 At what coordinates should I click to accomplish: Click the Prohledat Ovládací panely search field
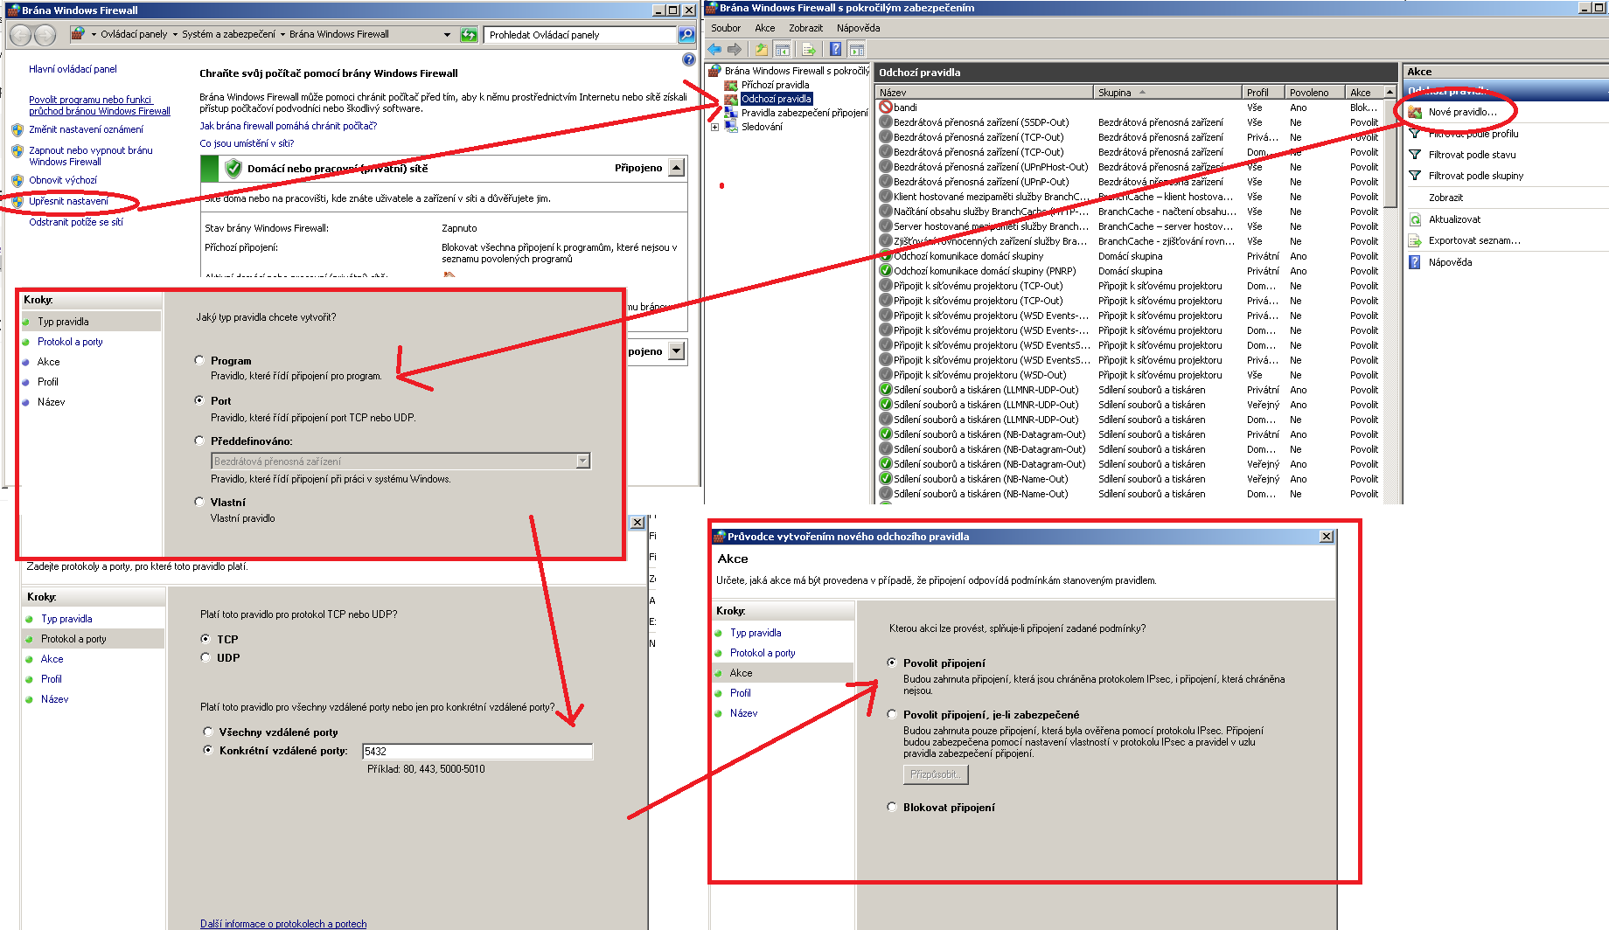(x=582, y=35)
